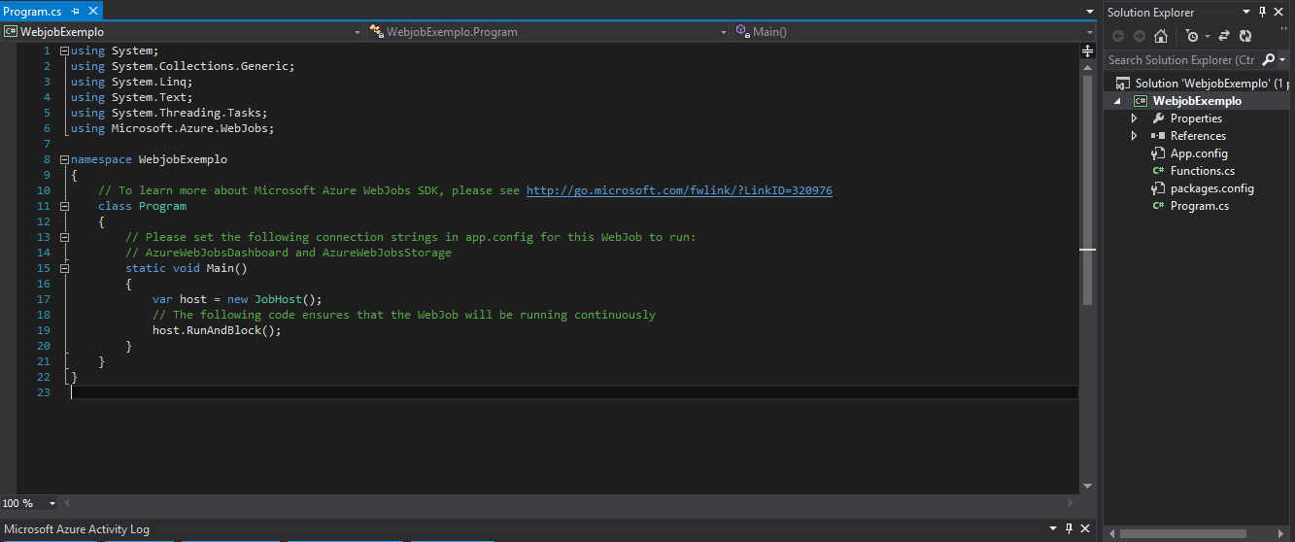Click the Microsoft Azure Activity Log title
Viewport: 1295px width, 542px height.
[x=77, y=529]
